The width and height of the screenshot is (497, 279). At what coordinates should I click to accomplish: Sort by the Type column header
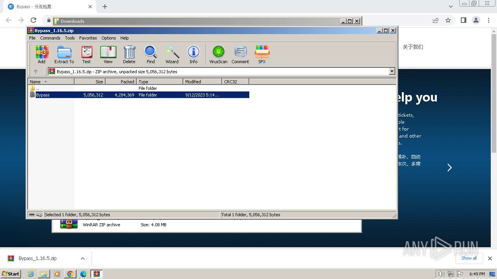pyautogui.click(x=160, y=81)
